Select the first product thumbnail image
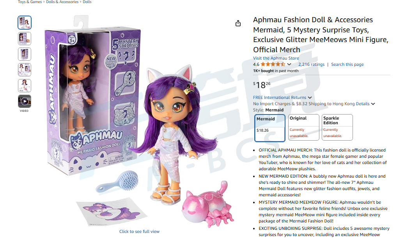The width and height of the screenshot is (397, 238). pos(25,23)
